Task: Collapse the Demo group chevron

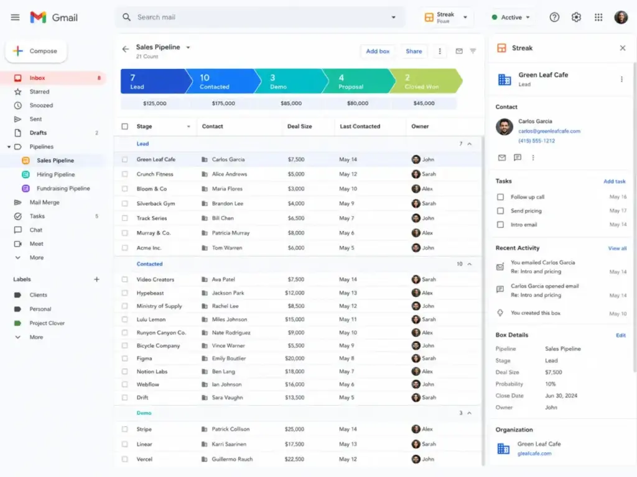Action: [470, 413]
